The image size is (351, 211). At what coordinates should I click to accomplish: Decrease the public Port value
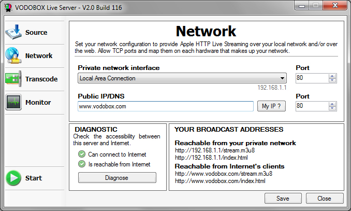point(332,108)
